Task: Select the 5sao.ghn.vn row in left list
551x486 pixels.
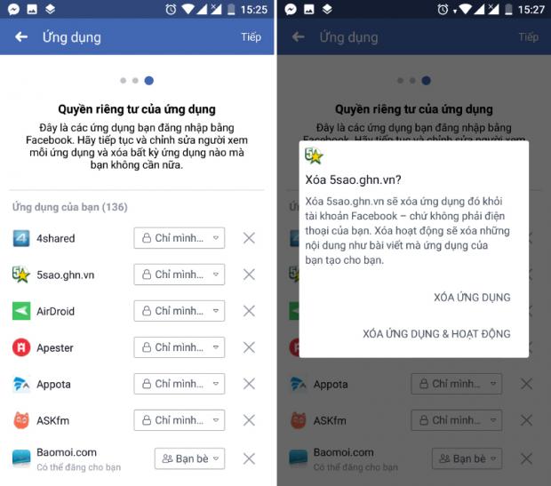Action: pyautogui.click(x=137, y=275)
